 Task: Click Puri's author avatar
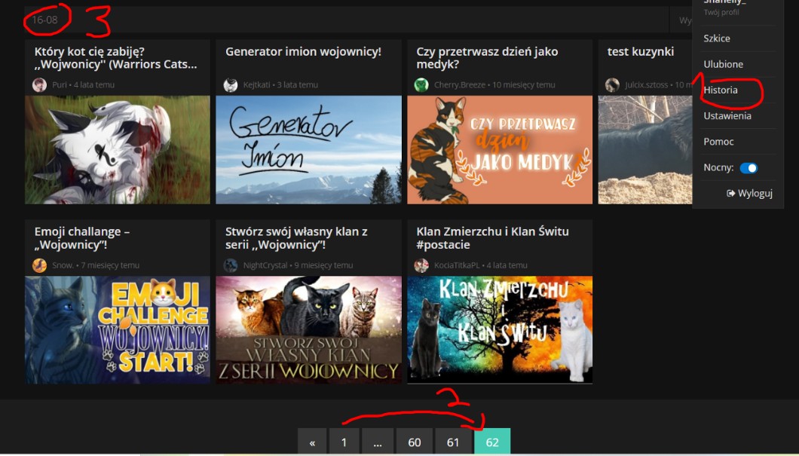tap(39, 85)
